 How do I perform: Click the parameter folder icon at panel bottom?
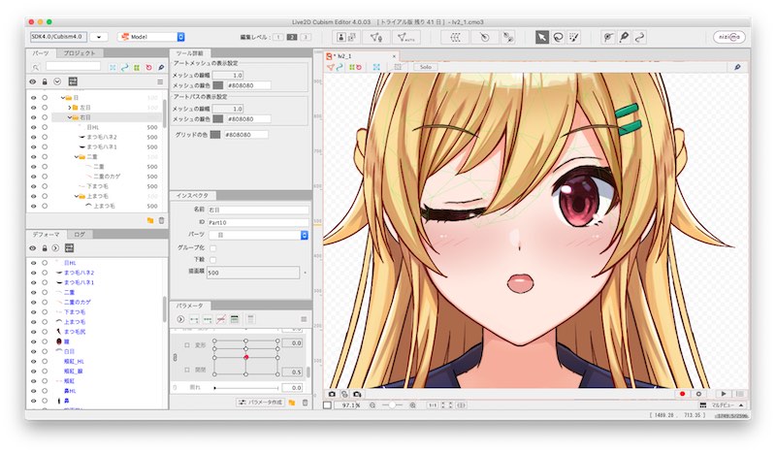pos(292,403)
